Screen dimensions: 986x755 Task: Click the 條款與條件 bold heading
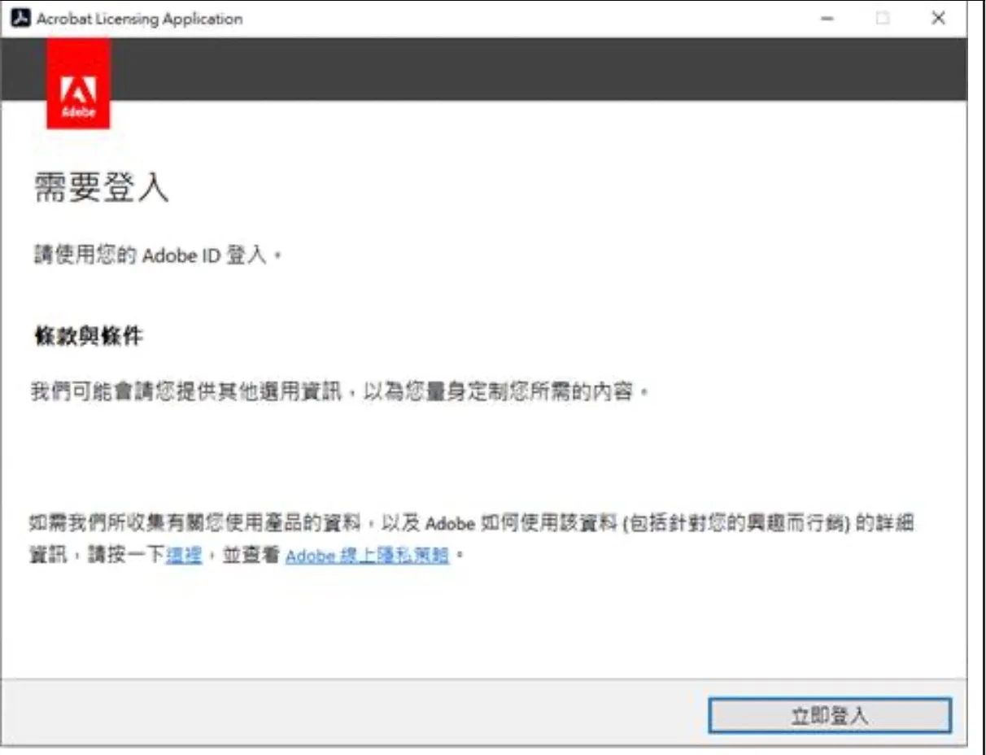[x=89, y=336]
